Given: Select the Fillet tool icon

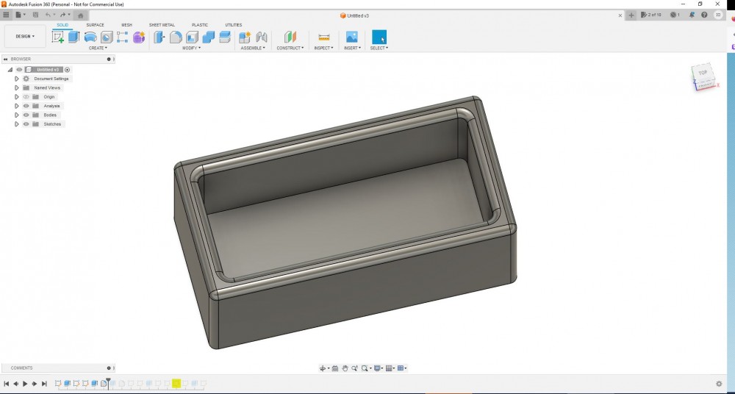Looking at the screenshot, I should click(176, 37).
